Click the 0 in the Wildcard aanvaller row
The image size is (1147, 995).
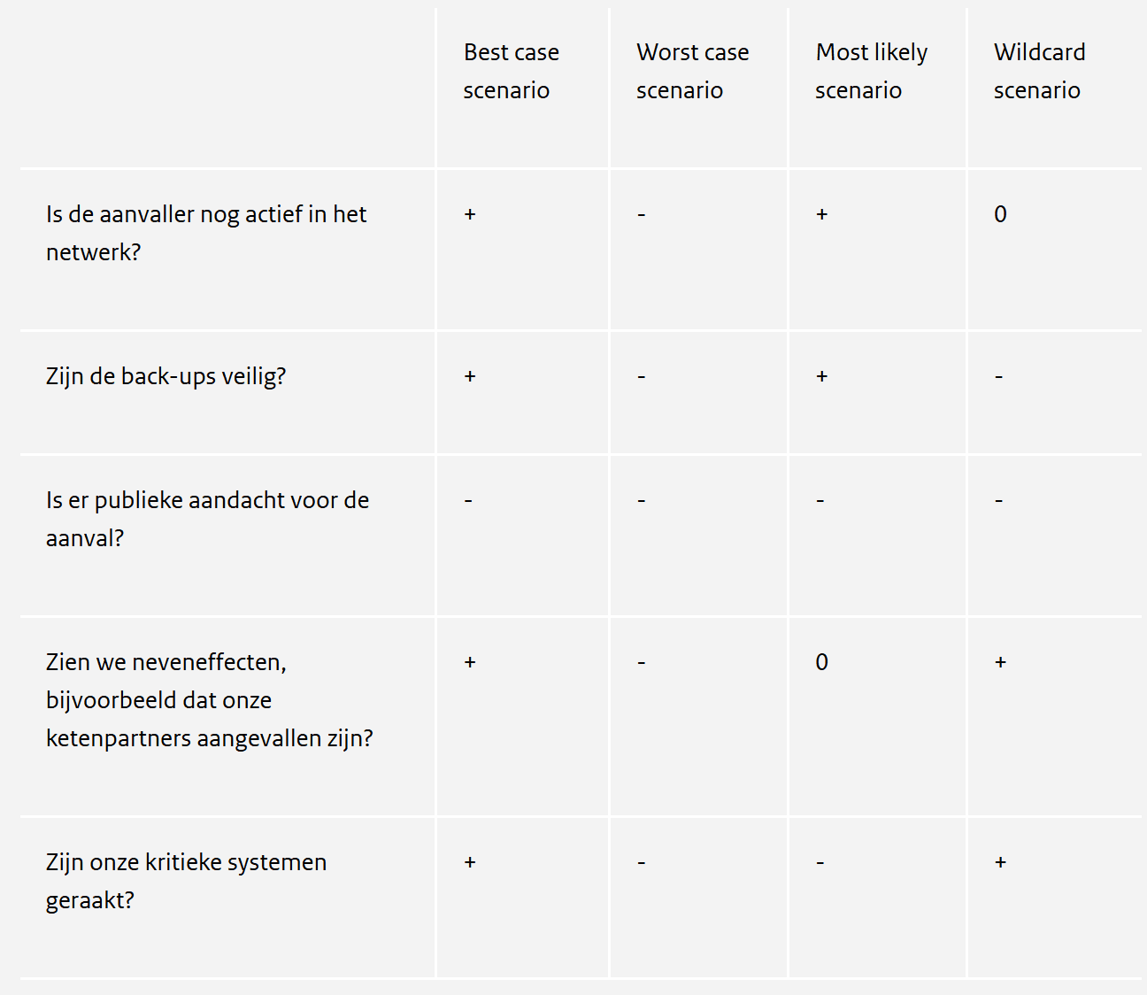1000,214
